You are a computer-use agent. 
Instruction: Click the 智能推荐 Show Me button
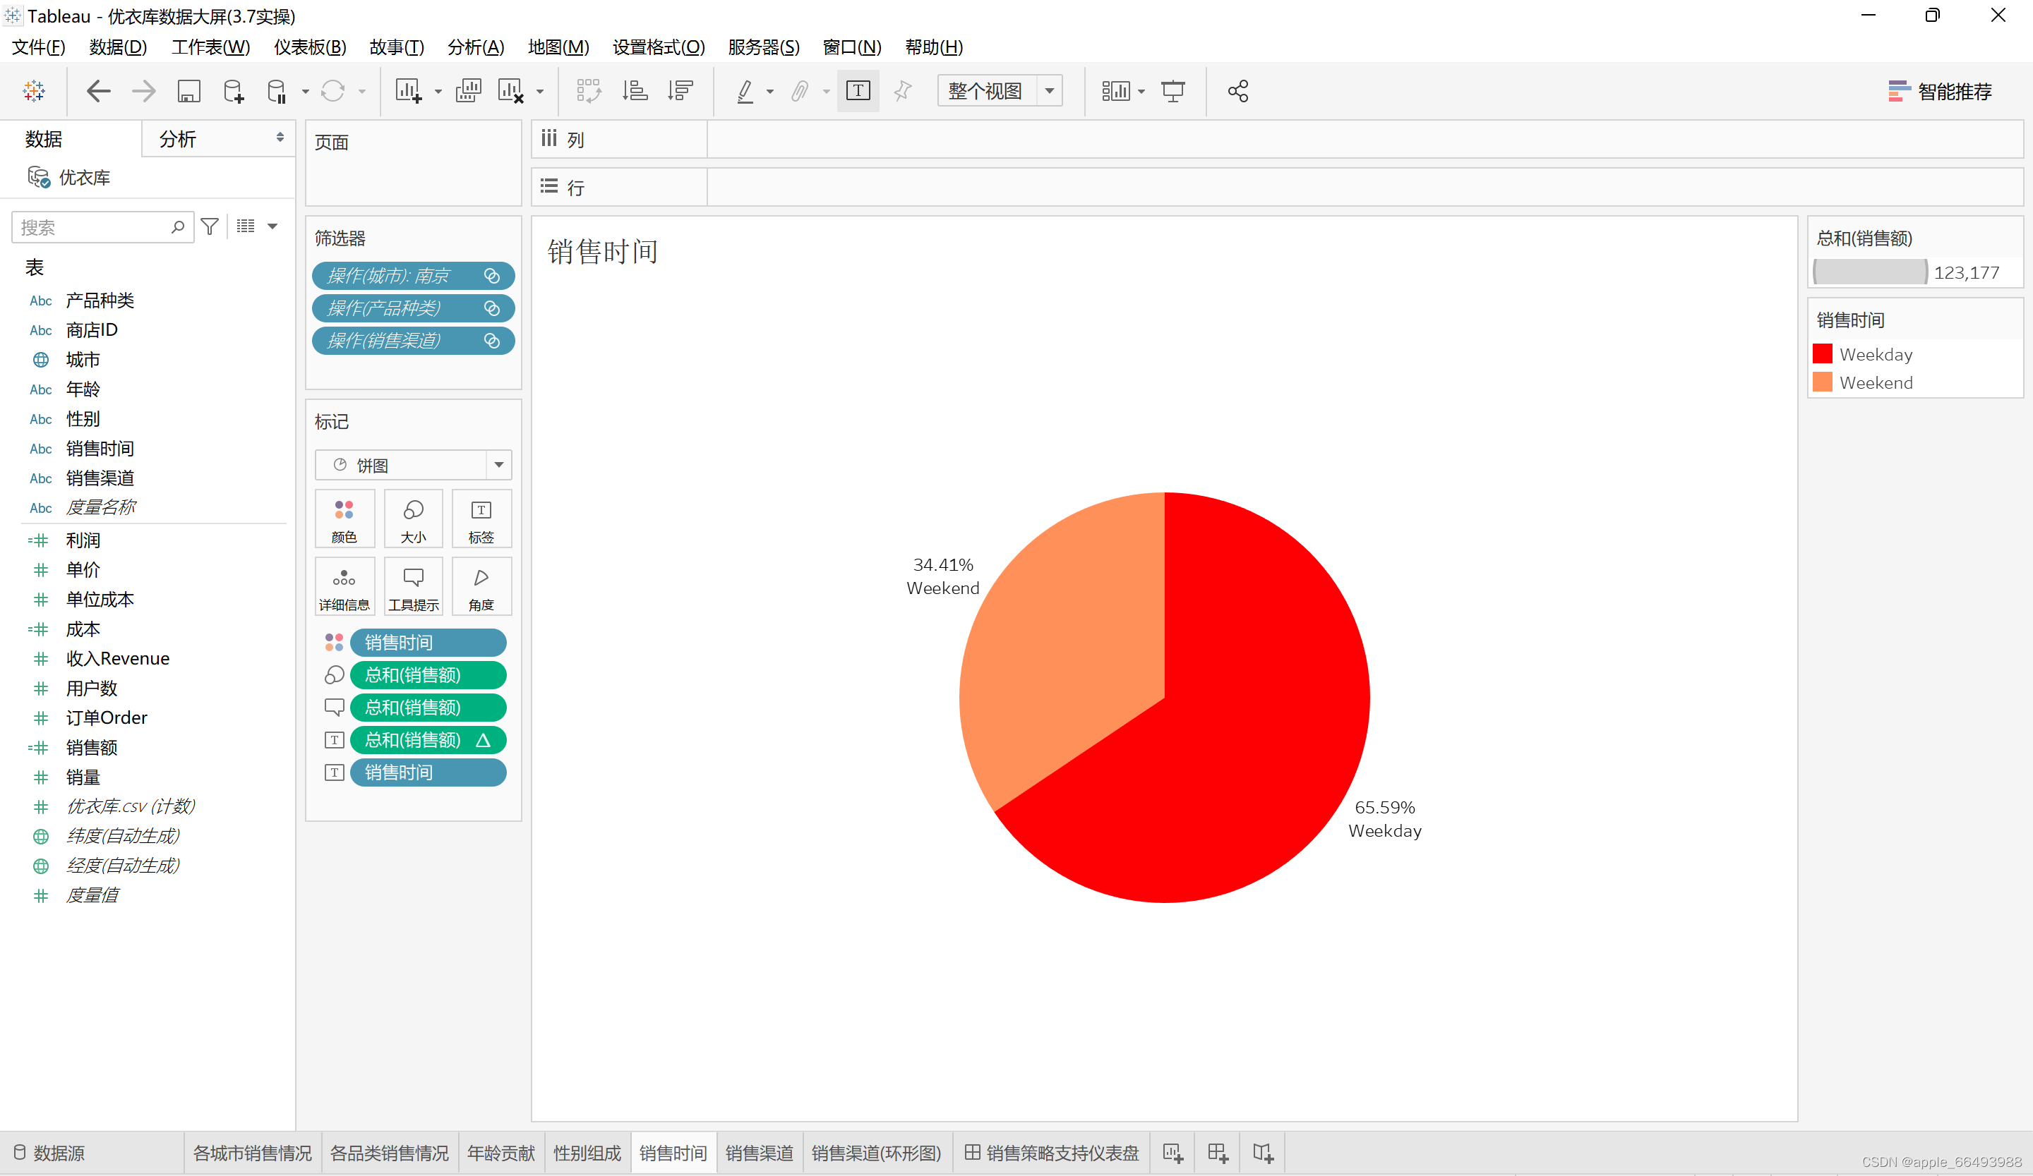pos(1941,91)
